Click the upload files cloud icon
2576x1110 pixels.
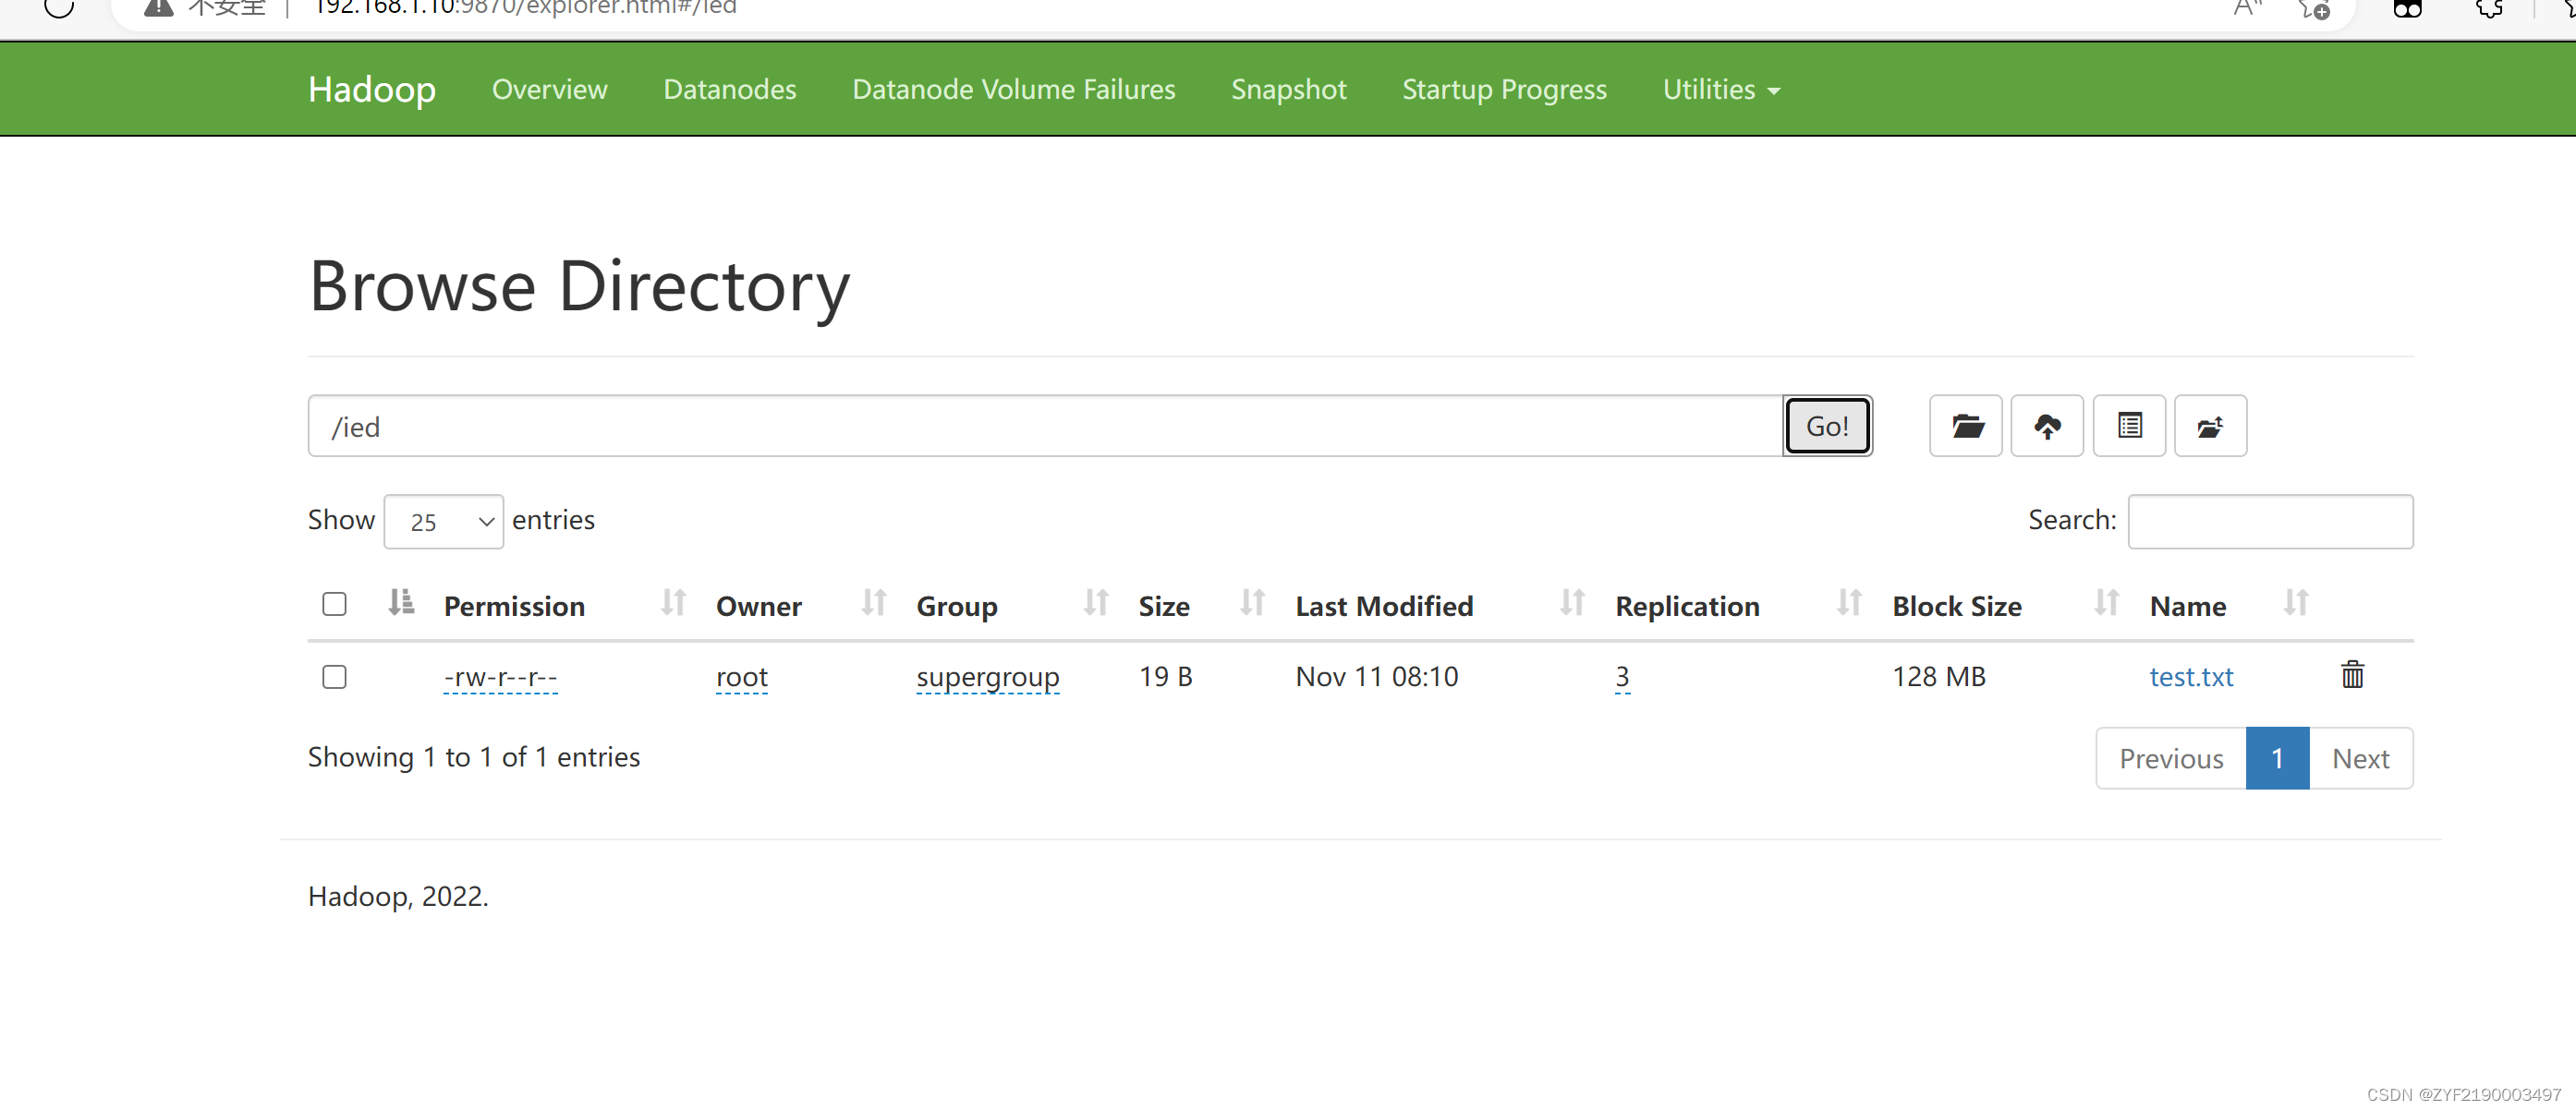[x=2046, y=427]
